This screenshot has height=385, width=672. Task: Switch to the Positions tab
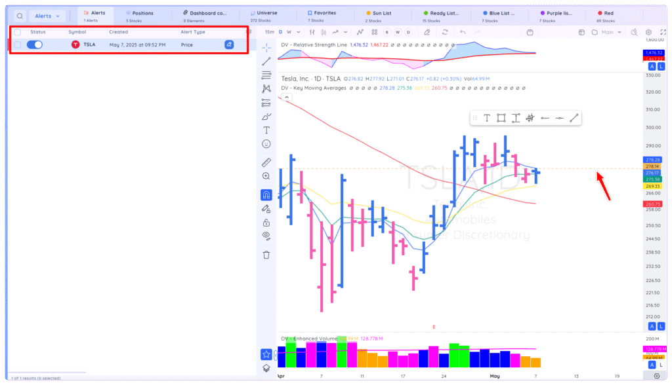[x=140, y=16]
